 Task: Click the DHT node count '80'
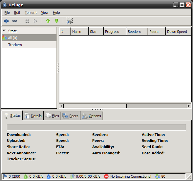[x=163, y=176]
